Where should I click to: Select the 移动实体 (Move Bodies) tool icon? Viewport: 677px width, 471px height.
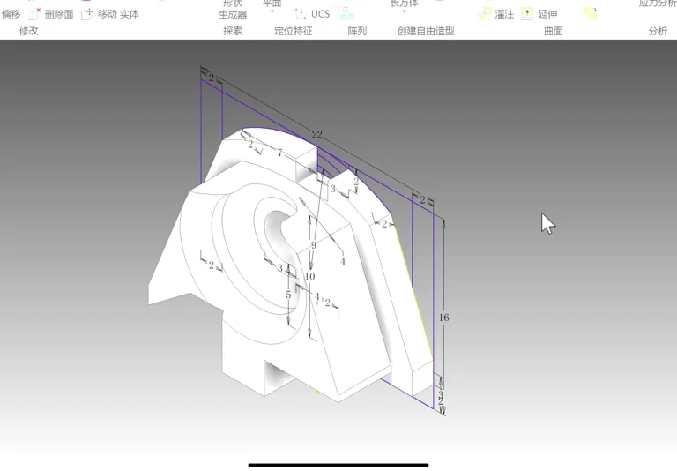(87, 14)
